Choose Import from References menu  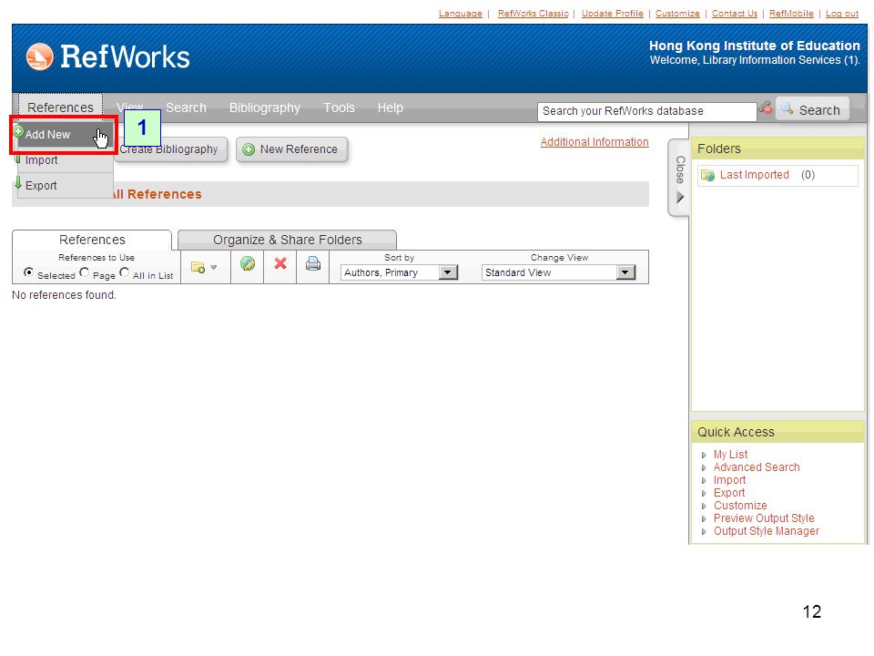[64, 160]
